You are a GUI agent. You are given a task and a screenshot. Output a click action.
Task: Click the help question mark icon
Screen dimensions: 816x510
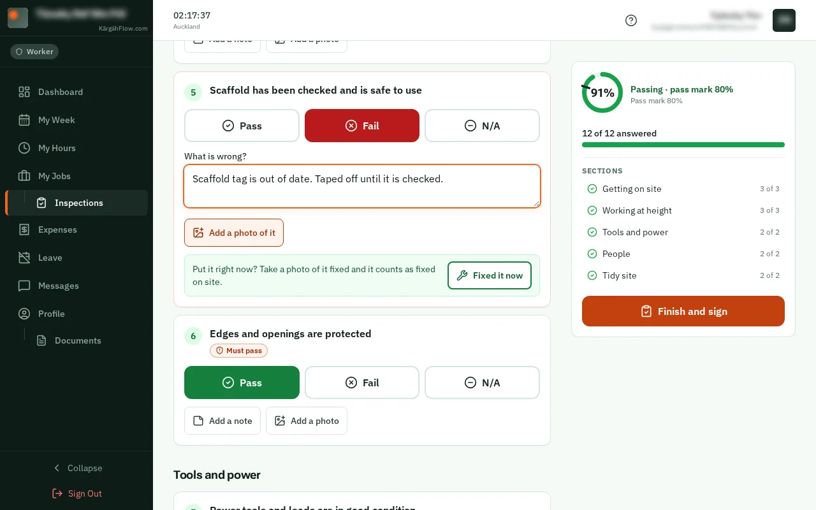tap(631, 20)
